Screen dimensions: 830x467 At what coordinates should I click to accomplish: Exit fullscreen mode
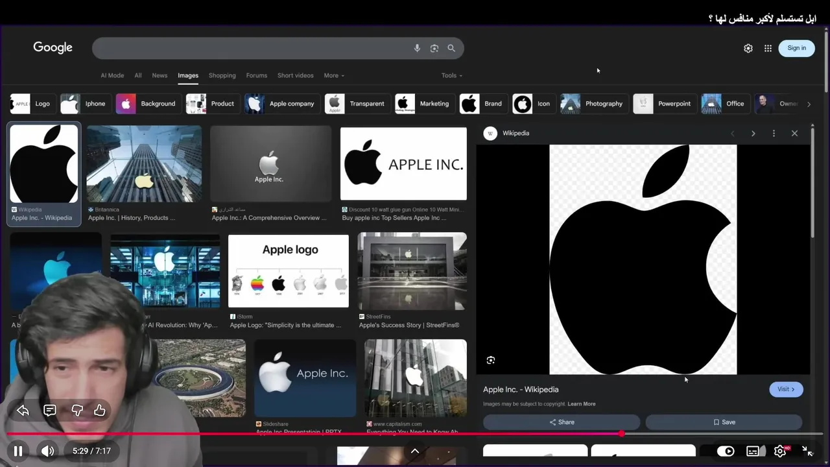[x=807, y=451]
